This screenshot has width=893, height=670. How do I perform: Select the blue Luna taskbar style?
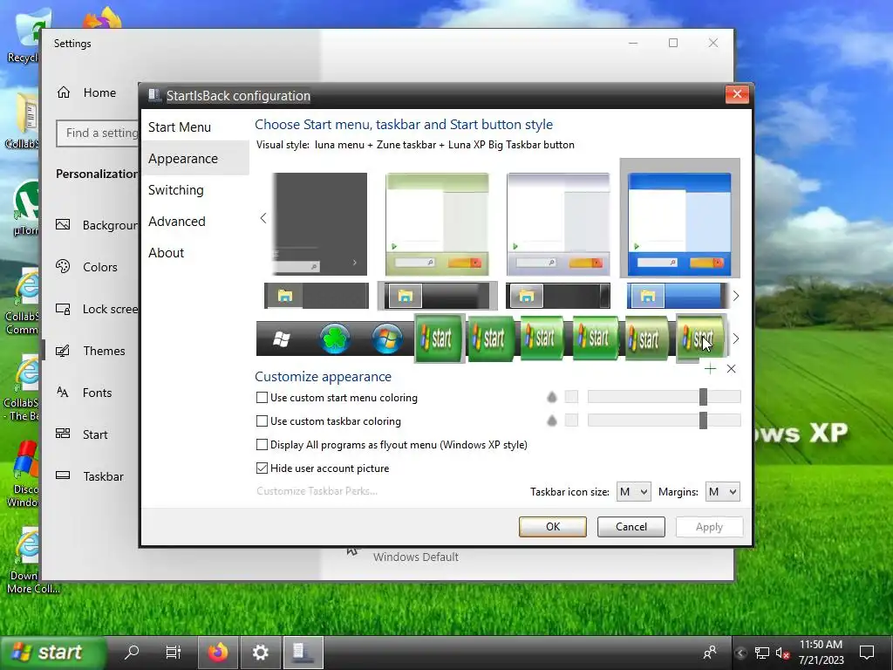click(678, 297)
